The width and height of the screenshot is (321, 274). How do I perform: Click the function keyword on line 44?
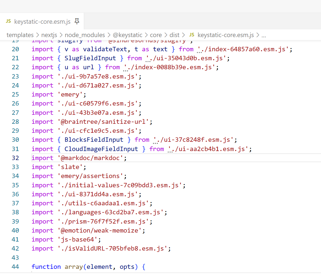tap(46, 267)
